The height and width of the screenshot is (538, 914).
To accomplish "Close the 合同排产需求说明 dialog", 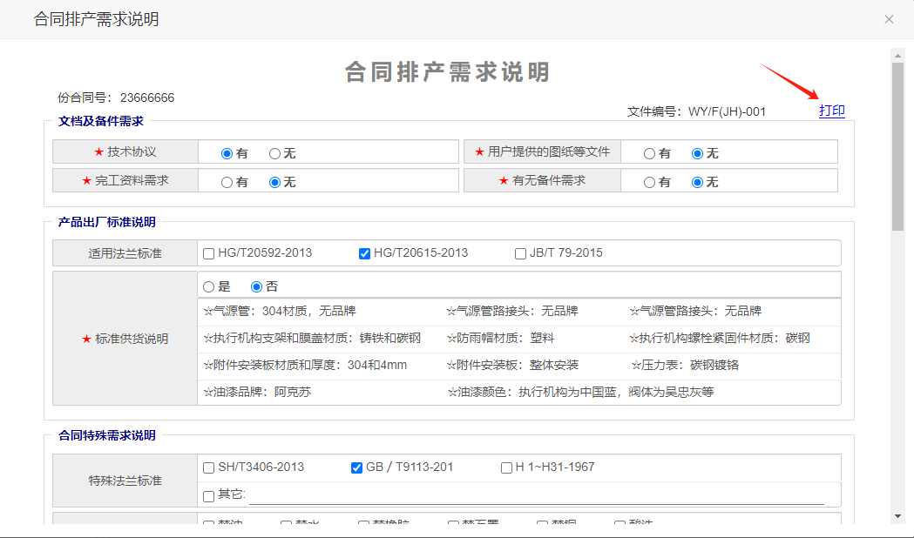I will pyautogui.click(x=889, y=19).
